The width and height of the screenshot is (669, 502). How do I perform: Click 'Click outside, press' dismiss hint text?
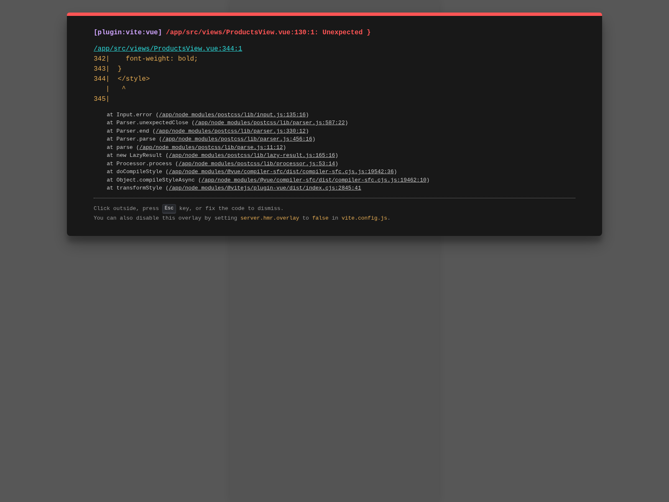(126, 209)
